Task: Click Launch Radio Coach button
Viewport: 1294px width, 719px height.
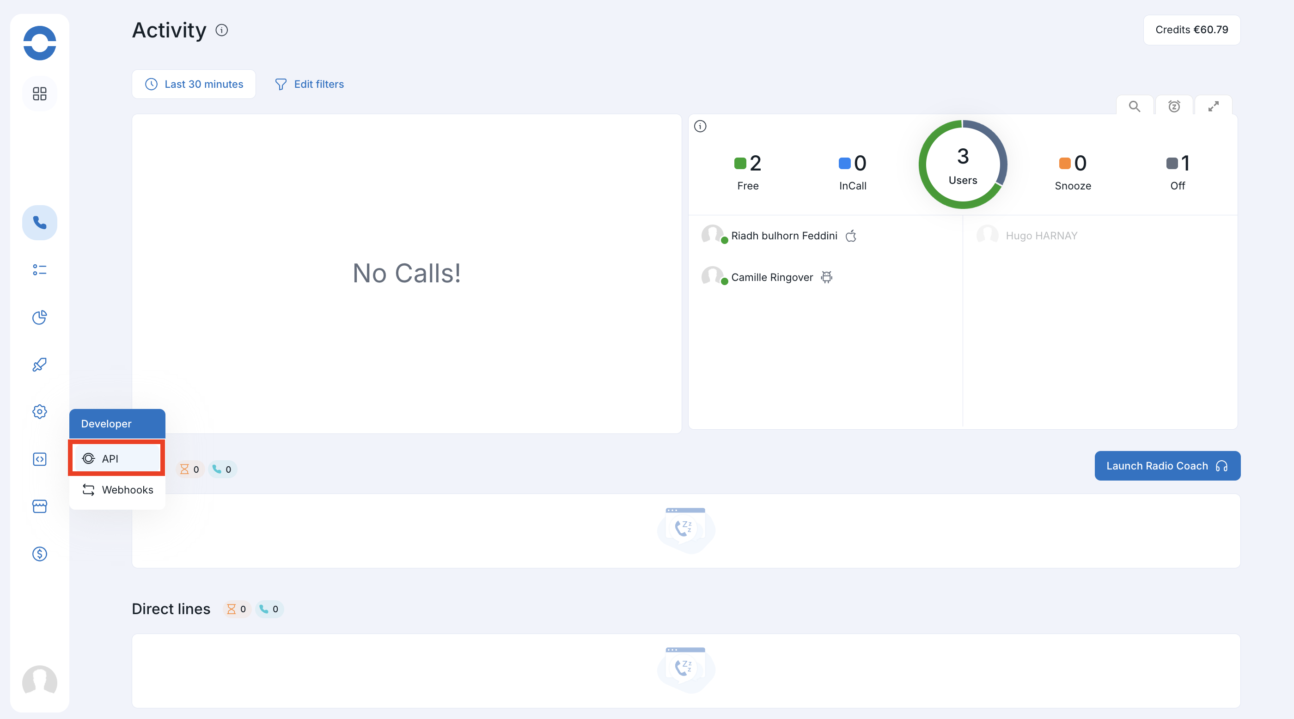Action: pyautogui.click(x=1167, y=466)
